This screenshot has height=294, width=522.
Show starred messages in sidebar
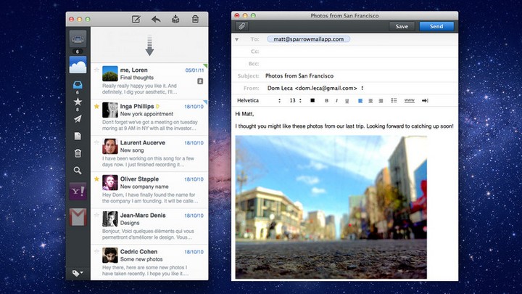[78, 102]
